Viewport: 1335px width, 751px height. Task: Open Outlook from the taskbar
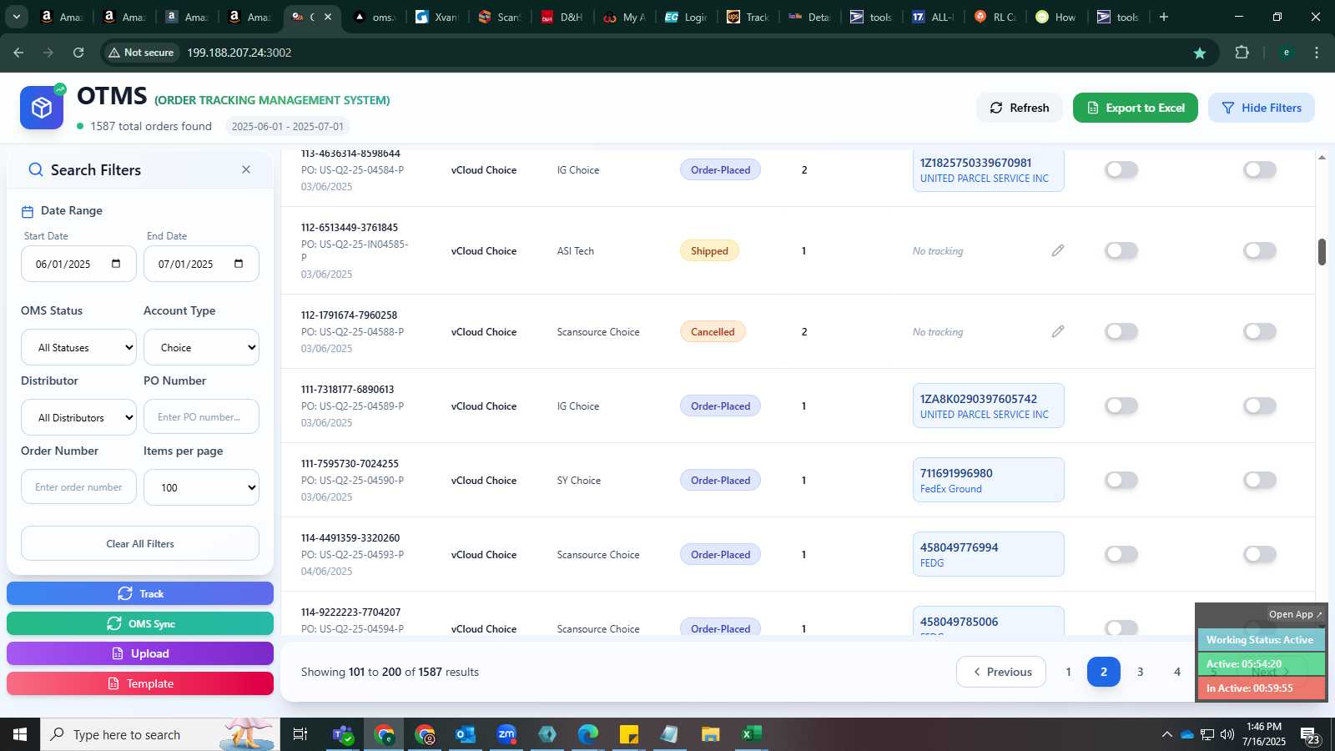click(466, 734)
